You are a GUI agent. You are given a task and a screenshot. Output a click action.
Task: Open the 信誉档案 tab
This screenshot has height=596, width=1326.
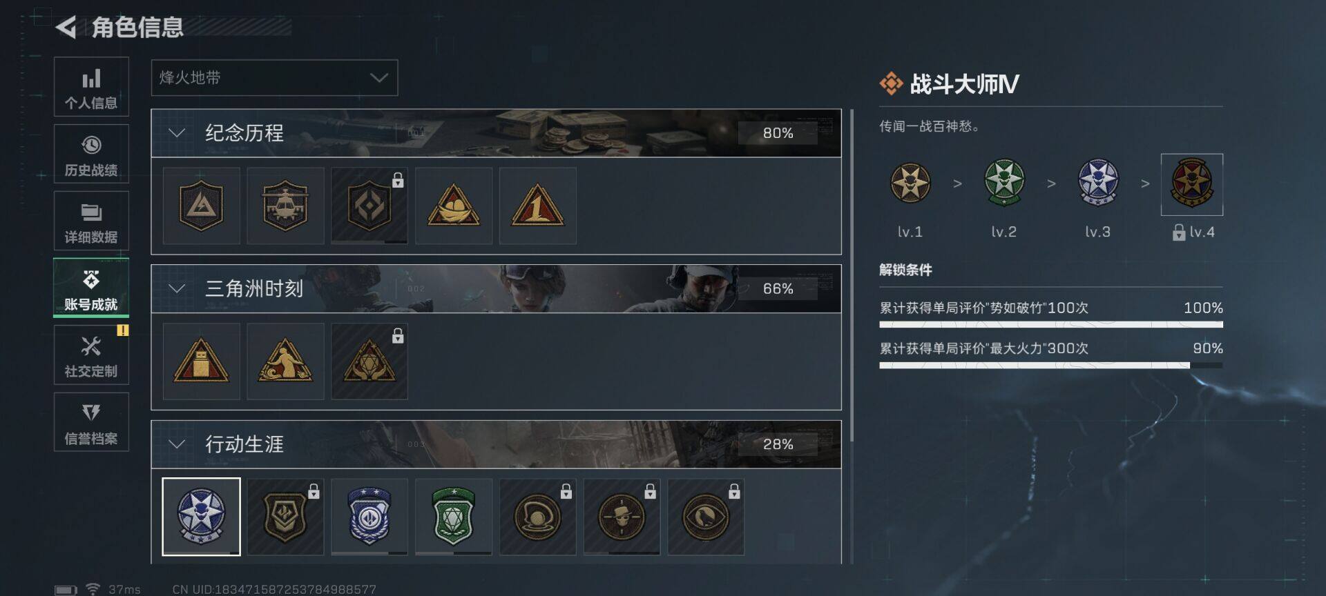click(91, 421)
